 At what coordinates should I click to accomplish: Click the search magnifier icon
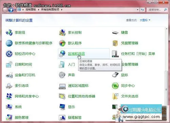166,10
